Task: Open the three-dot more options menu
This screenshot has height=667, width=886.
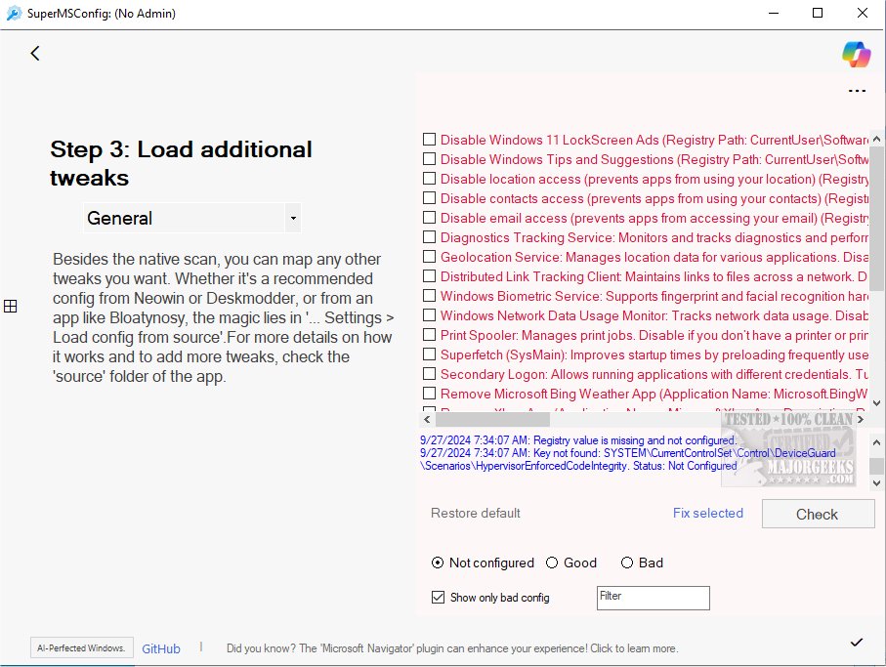Action: click(857, 91)
